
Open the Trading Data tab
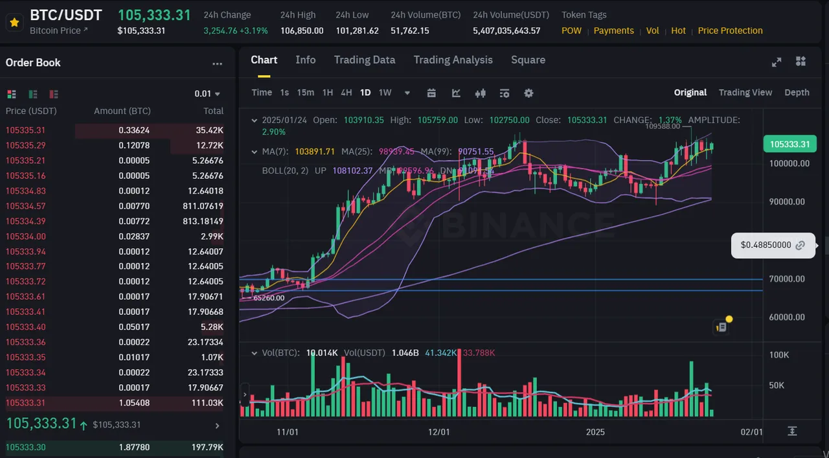(x=365, y=60)
